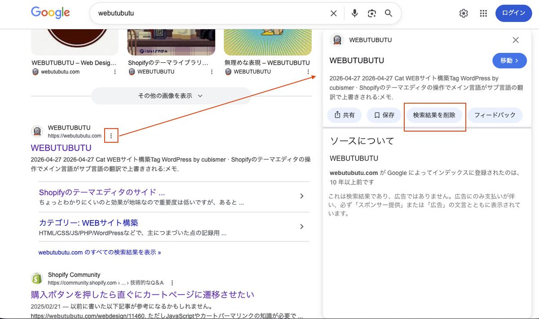The image size is (539, 319).
Task: Click WEBUTUBUTU site name above first result URL
Action: click(x=69, y=128)
